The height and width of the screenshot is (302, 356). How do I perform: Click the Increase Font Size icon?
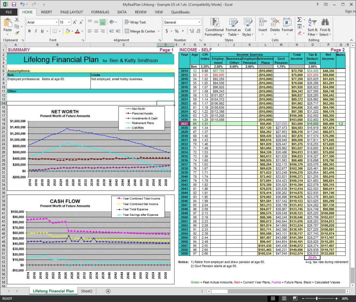click(x=75, y=22)
